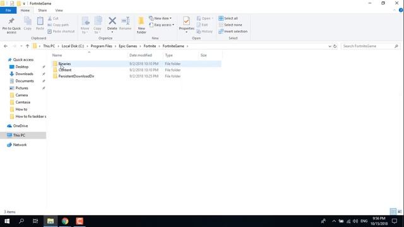Click the ribbon Help icon
The image size is (404, 227).
pos(401,10)
